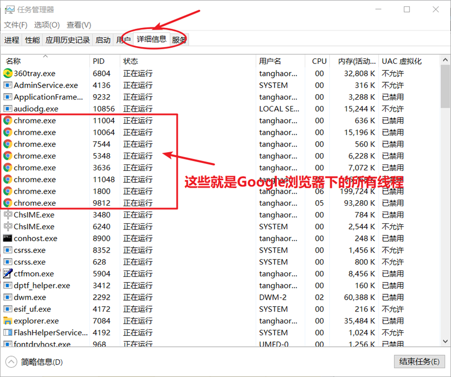Switch to the 应用历史记录 tab
Image resolution: width=451 pixels, height=377 pixels.
tap(68, 40)
